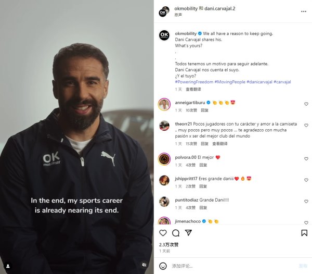View translation of the post caption
The image size is (312, 274).
[193, 89]
